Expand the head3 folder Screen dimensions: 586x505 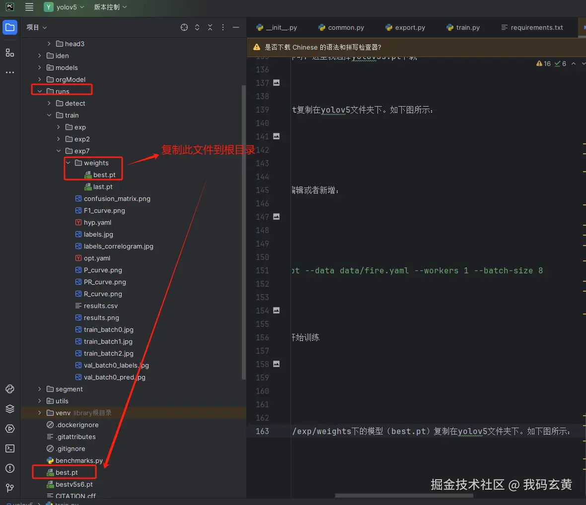click(49, 44)
